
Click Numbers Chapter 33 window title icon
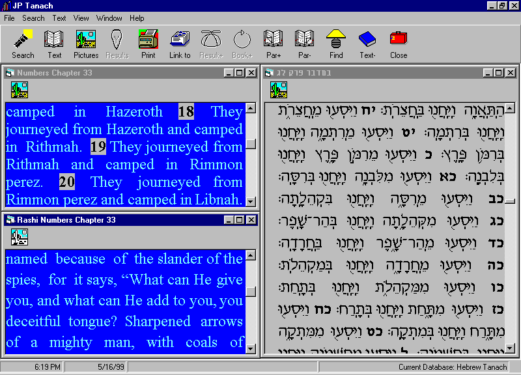(10, 73)
